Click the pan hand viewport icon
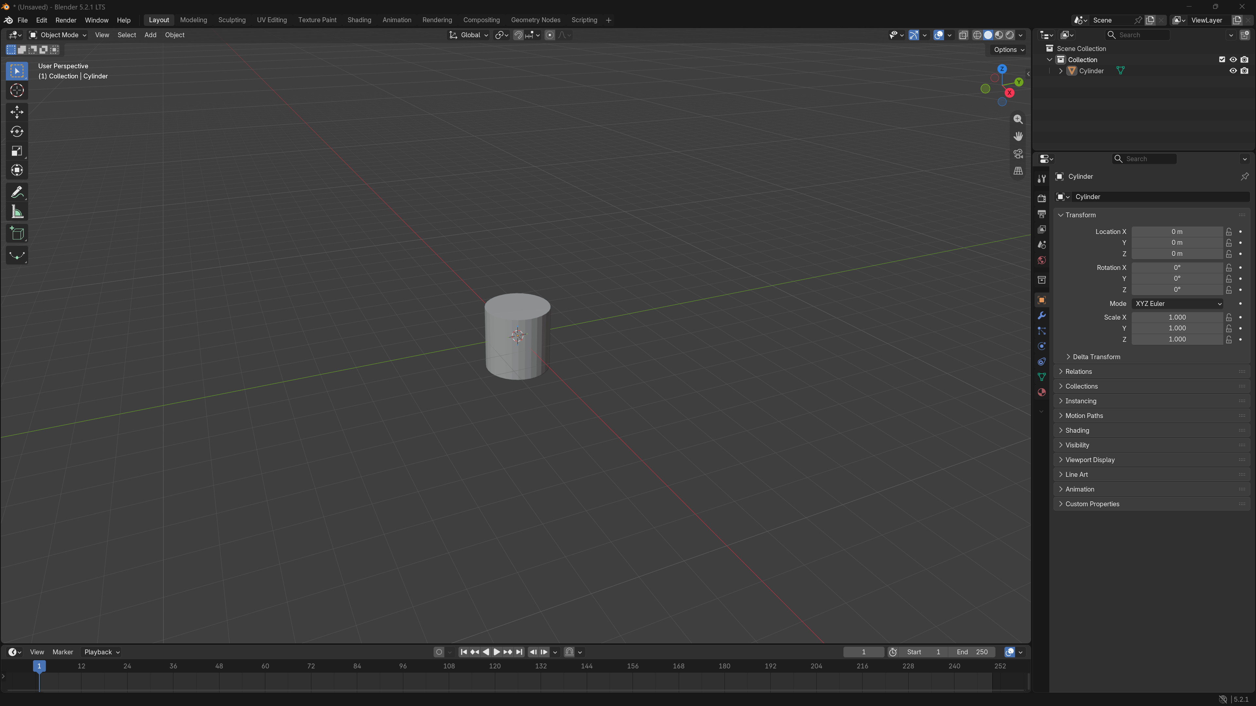 coord(1018,136)
